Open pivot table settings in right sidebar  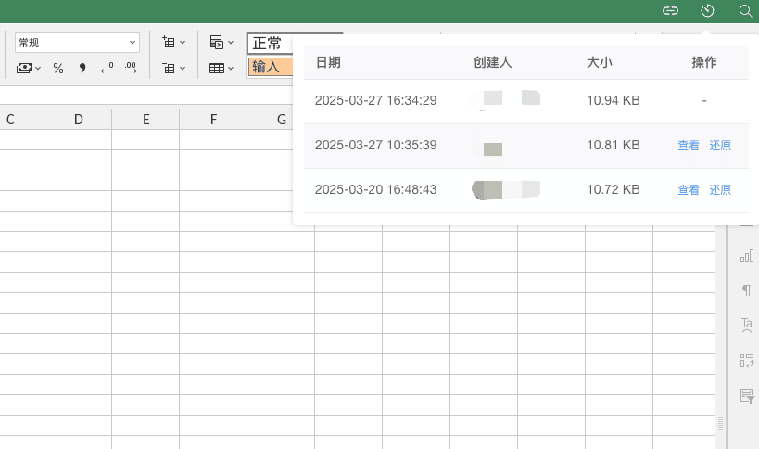click(x=747, y=360)
